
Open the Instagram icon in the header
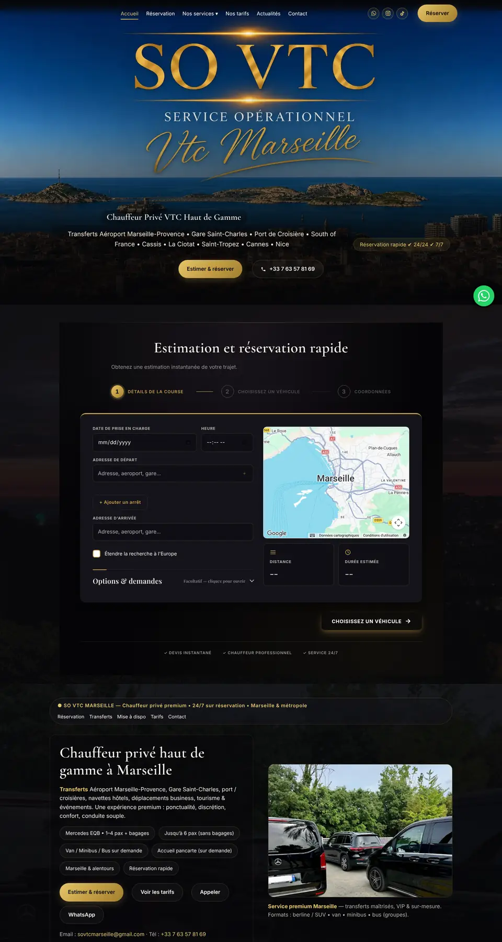388,14
